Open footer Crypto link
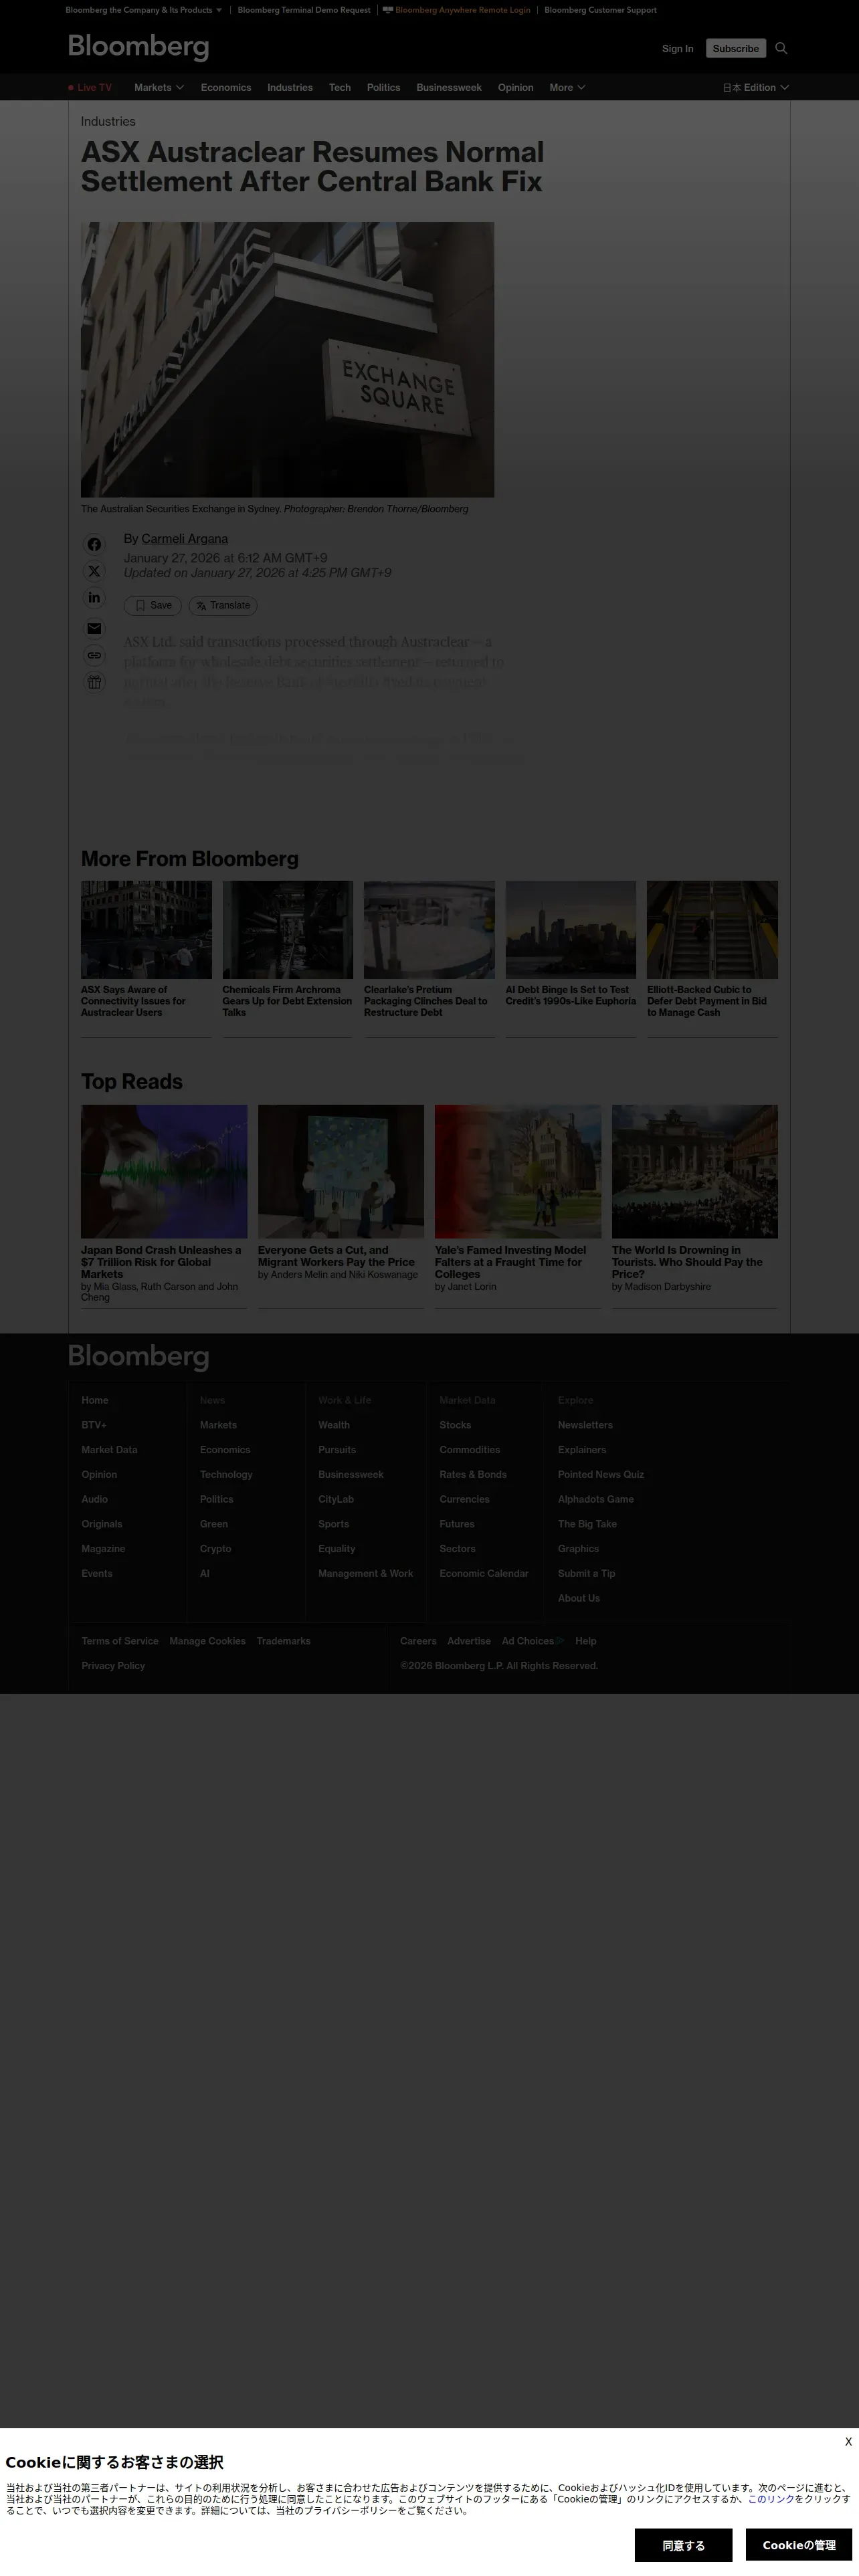The height and width of the screenshot is (2576, 859). tap(215, 1549)
